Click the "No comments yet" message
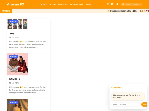 [x=128, y=96]
